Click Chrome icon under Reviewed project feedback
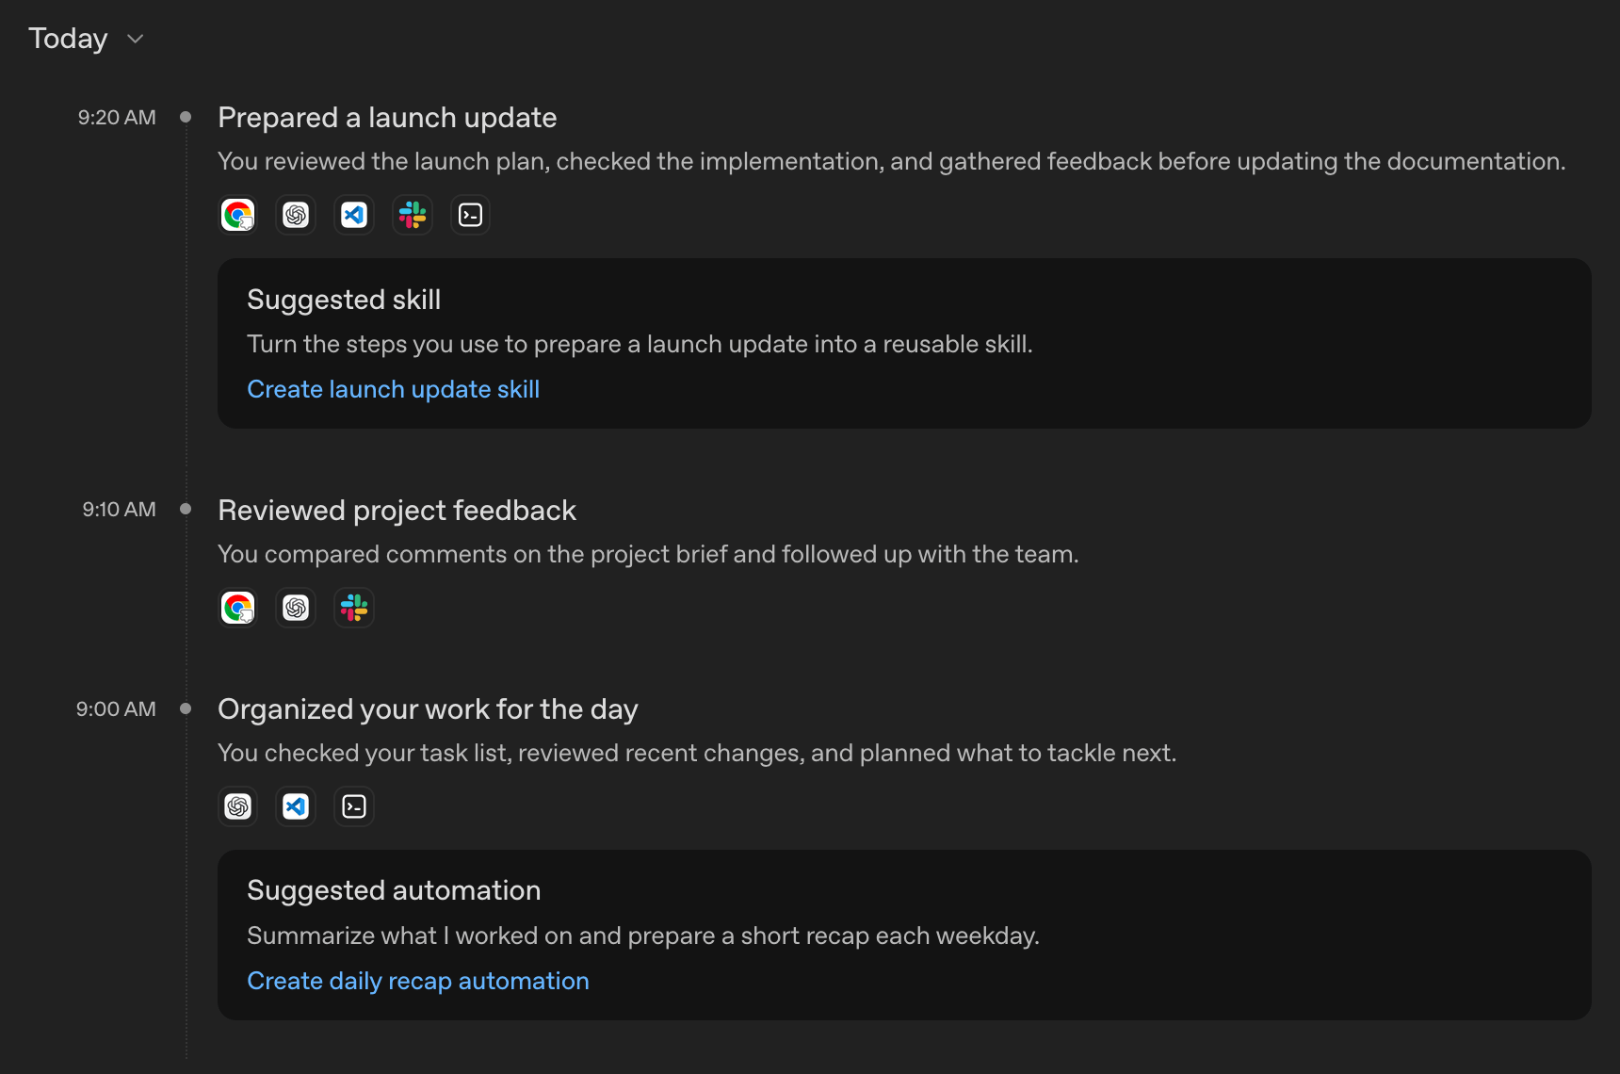The width and height of the screenshot is (1620, 1074). [x=238, y=608]
